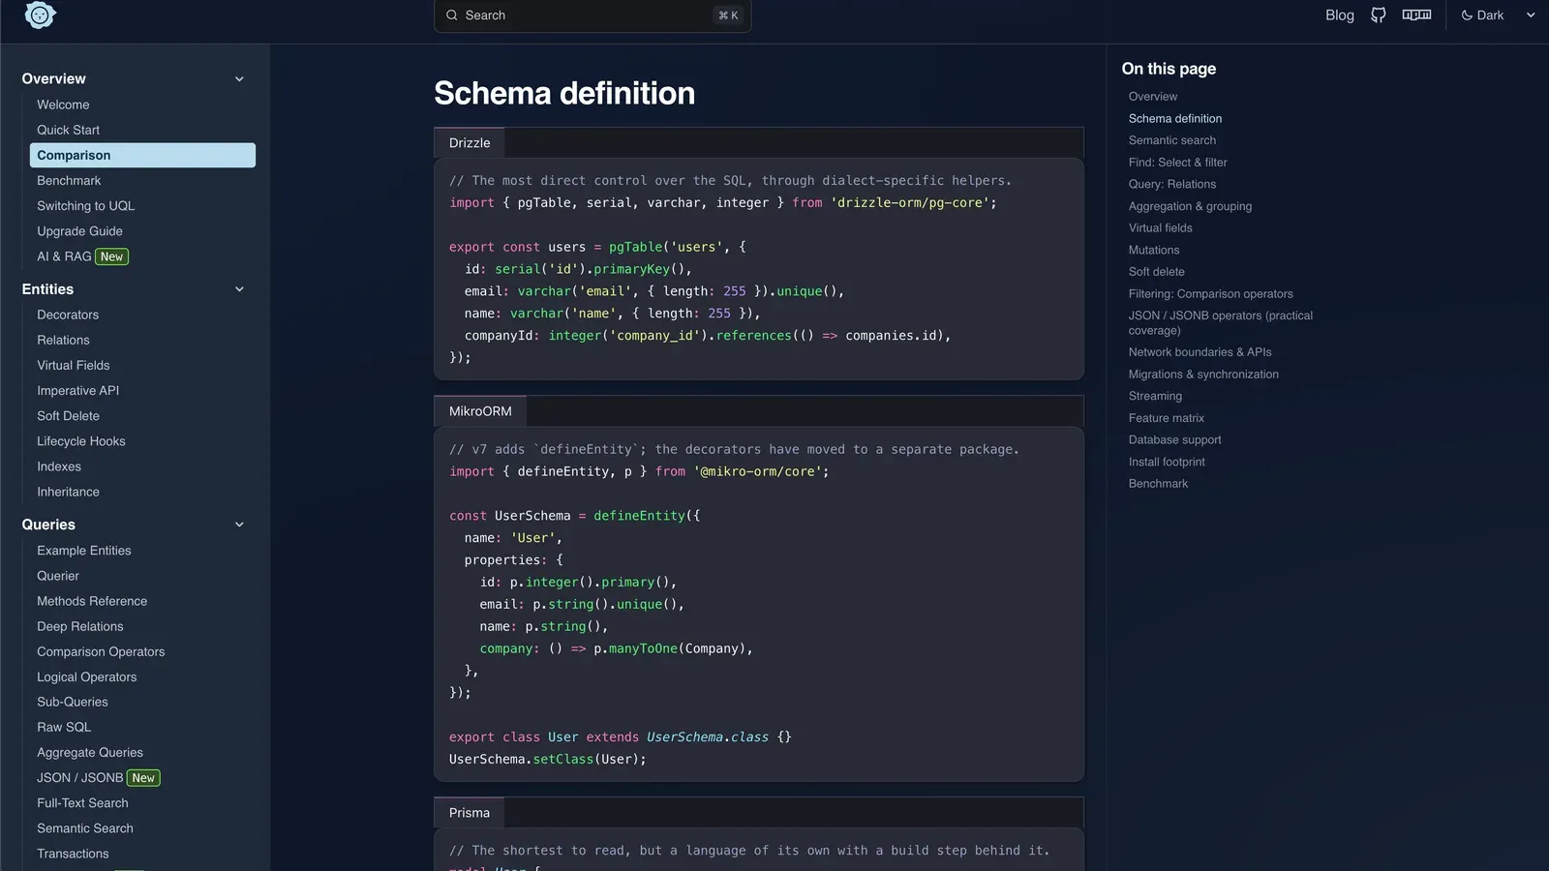Jump to Install footprint section
The height and width of the screenshot is (871, 1549).
point(1167,462)
